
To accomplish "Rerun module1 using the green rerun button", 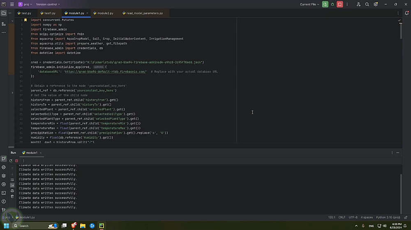I will (x=325, y=4).
